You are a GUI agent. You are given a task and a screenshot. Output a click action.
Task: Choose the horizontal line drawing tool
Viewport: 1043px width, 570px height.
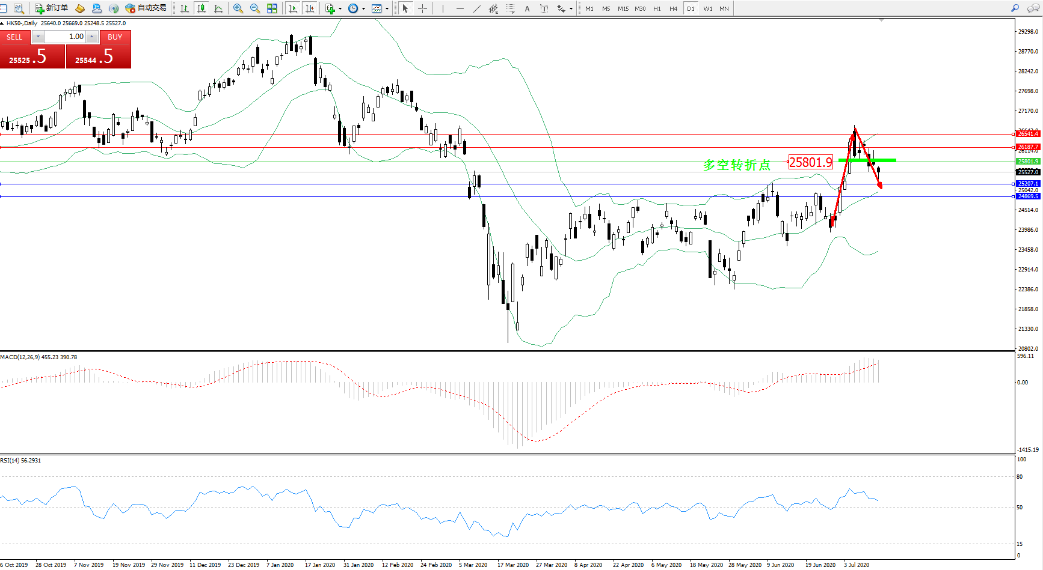[x=460, y=8]
